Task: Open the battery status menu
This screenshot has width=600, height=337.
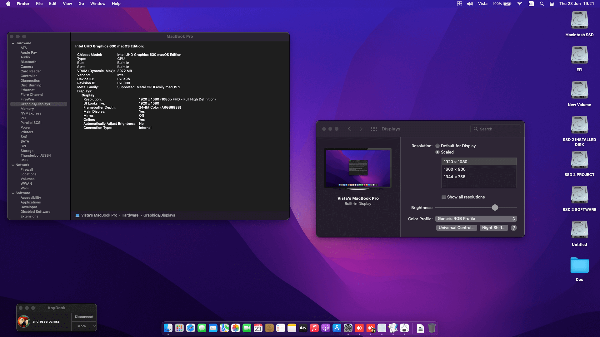Action: [502, 4]
